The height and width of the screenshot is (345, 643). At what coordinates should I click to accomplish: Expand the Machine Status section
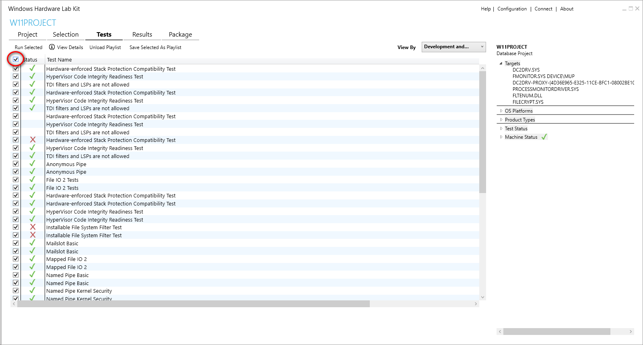click(x=501, y=137)
